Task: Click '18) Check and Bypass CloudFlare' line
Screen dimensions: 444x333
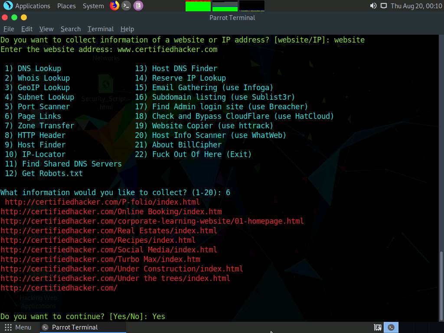Action: (x=234, y=116)
